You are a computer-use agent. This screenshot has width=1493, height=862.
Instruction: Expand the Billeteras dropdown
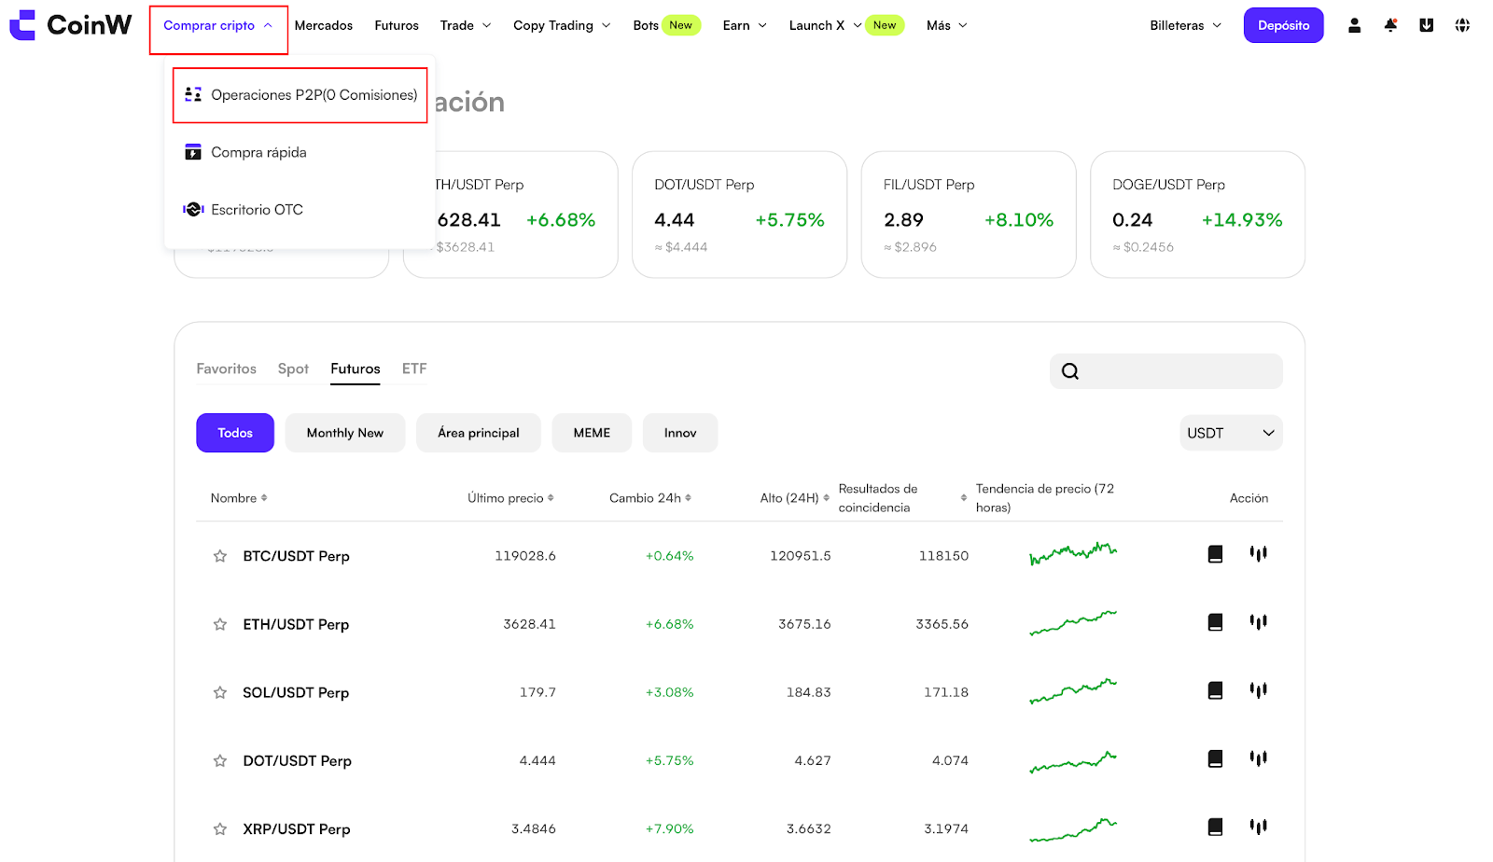pyautogui.click(x=1186, y=25)
